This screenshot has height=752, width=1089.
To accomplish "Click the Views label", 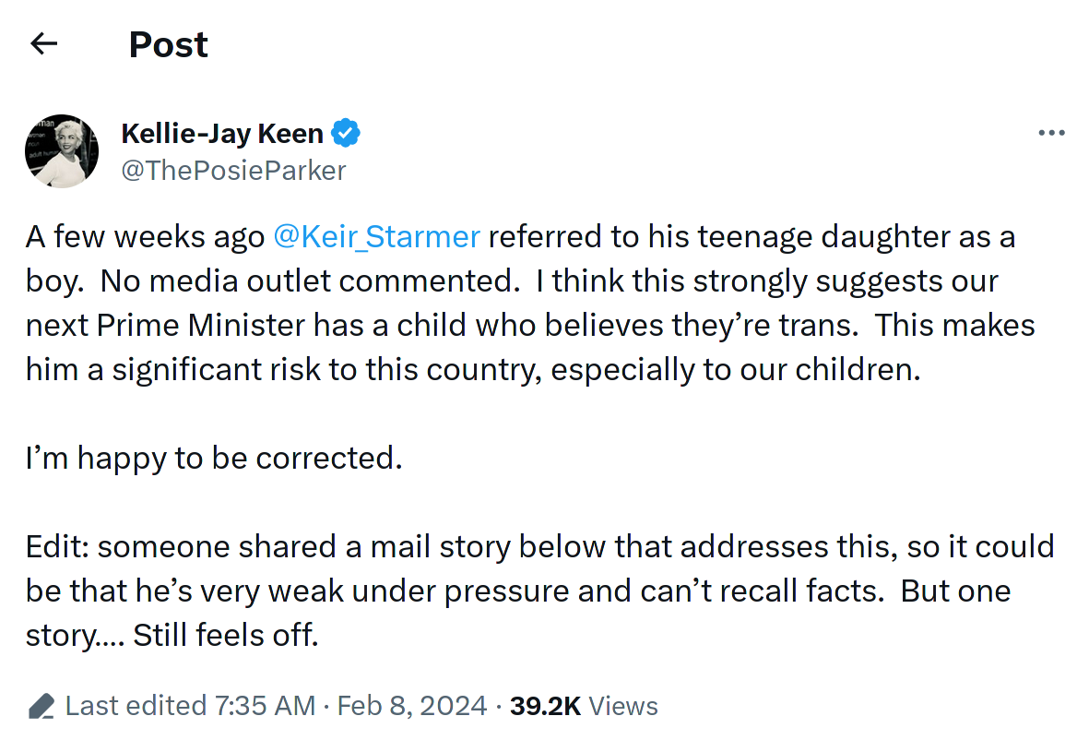I will pyautogui.click(x=623, y=706).
